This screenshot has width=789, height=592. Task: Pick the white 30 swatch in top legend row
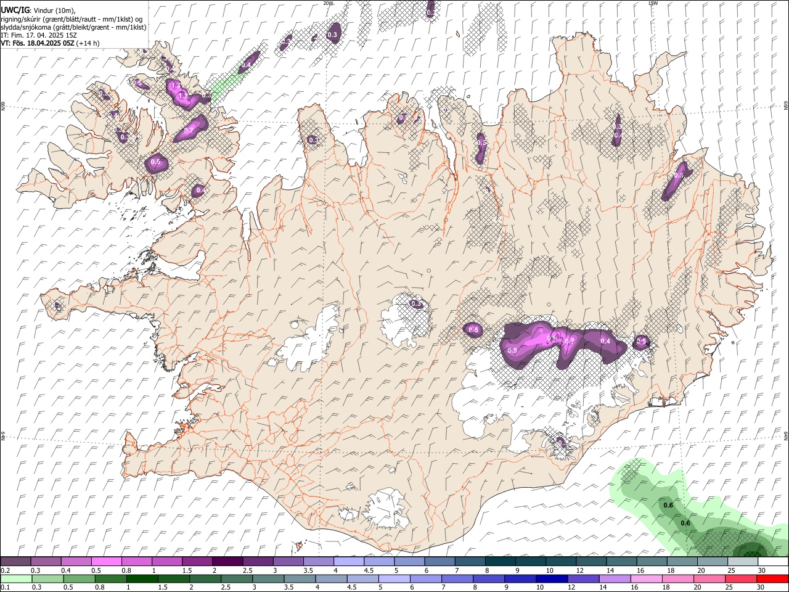click(x=773, y=561)
